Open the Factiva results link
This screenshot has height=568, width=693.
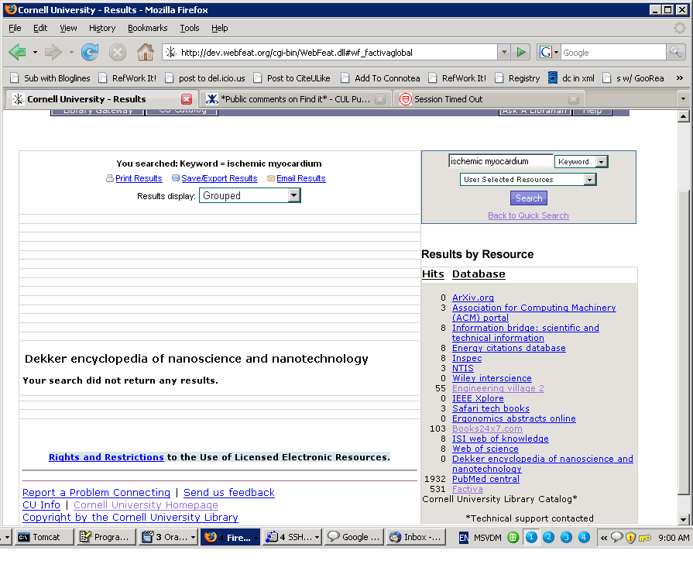[467, 489]
